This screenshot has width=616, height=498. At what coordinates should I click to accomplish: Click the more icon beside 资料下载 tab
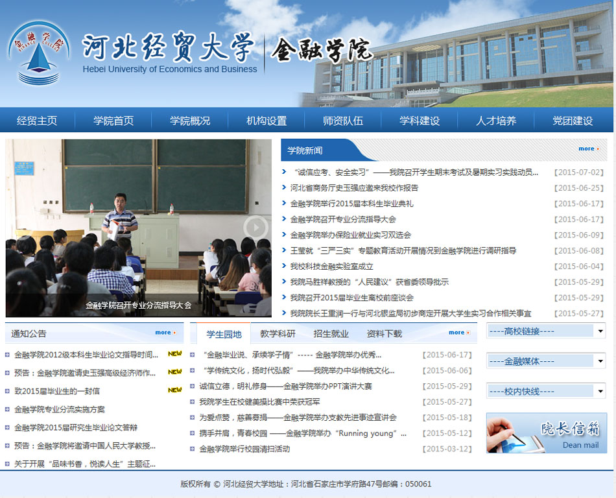(459, 333)
